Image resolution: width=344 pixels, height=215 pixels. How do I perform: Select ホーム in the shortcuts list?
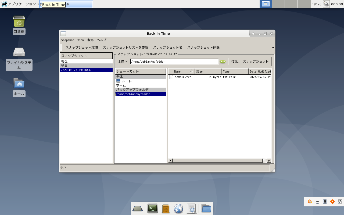(x=141, y=85)
